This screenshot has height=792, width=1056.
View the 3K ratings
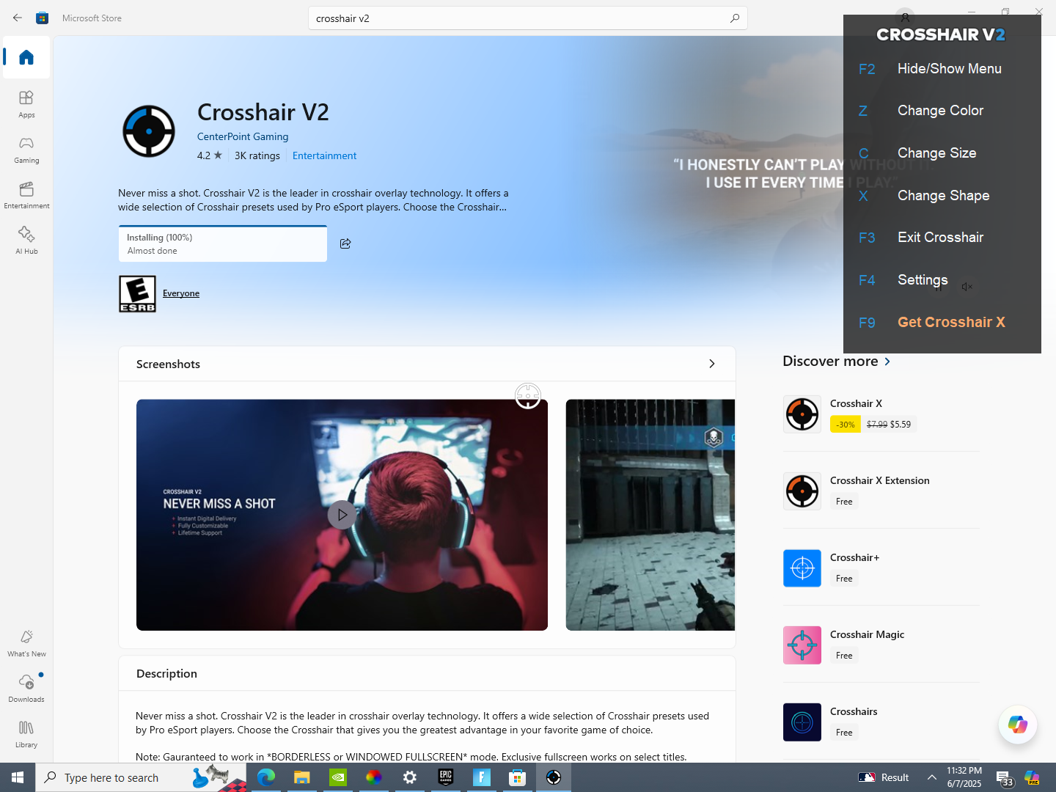(x=257, y=155)
